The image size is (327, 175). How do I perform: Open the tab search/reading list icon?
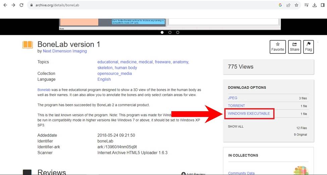pyautogui.click(x=306, y=5)
